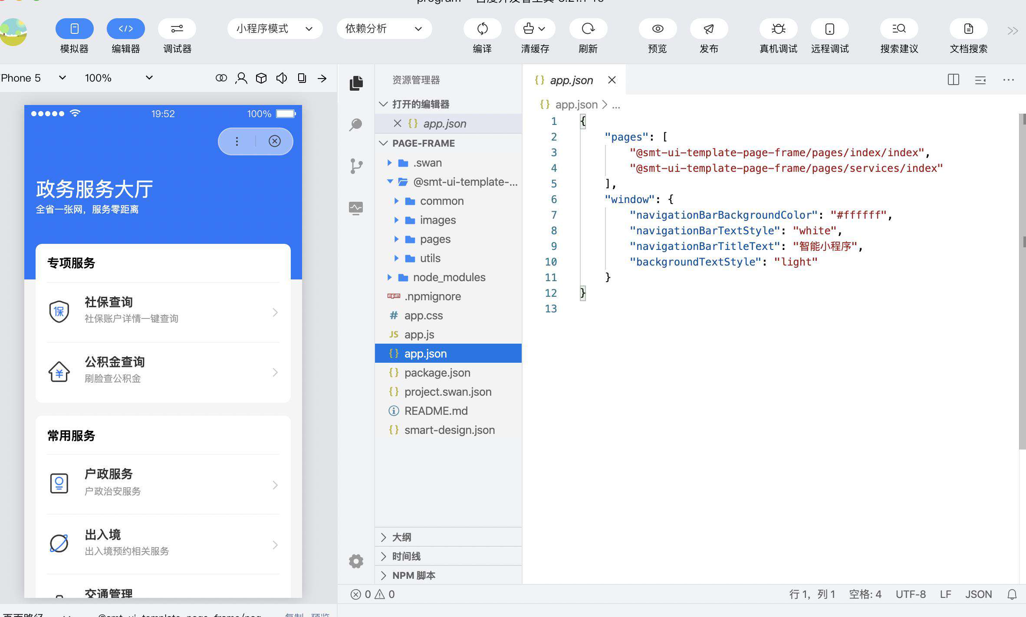This screenshot has width=1026, height=617.
Task: Expand the NPM 脚本 section
Action: [448, 575]
